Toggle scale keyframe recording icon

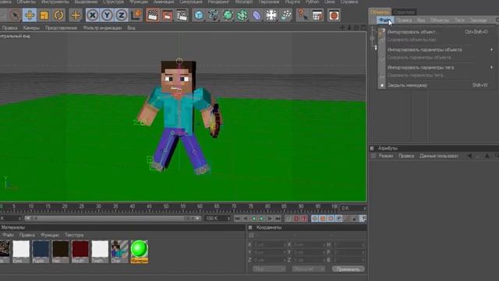(x=323, y=219)
